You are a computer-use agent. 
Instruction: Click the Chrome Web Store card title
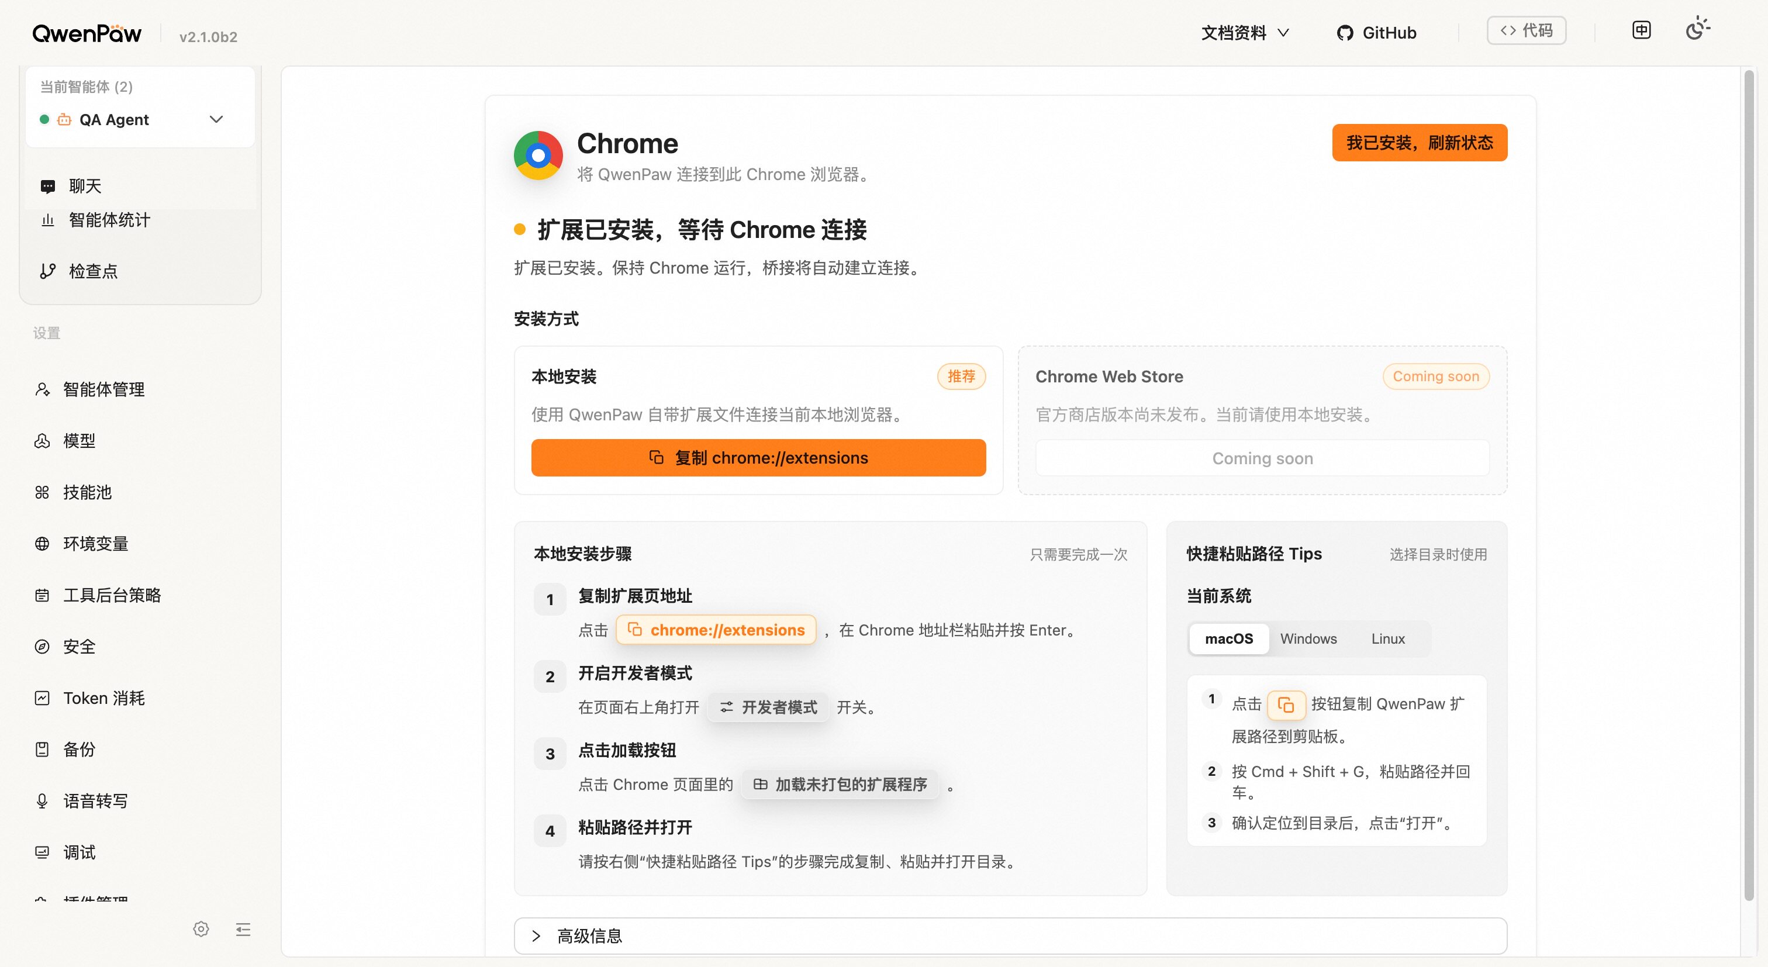[x=1109, y=377]
